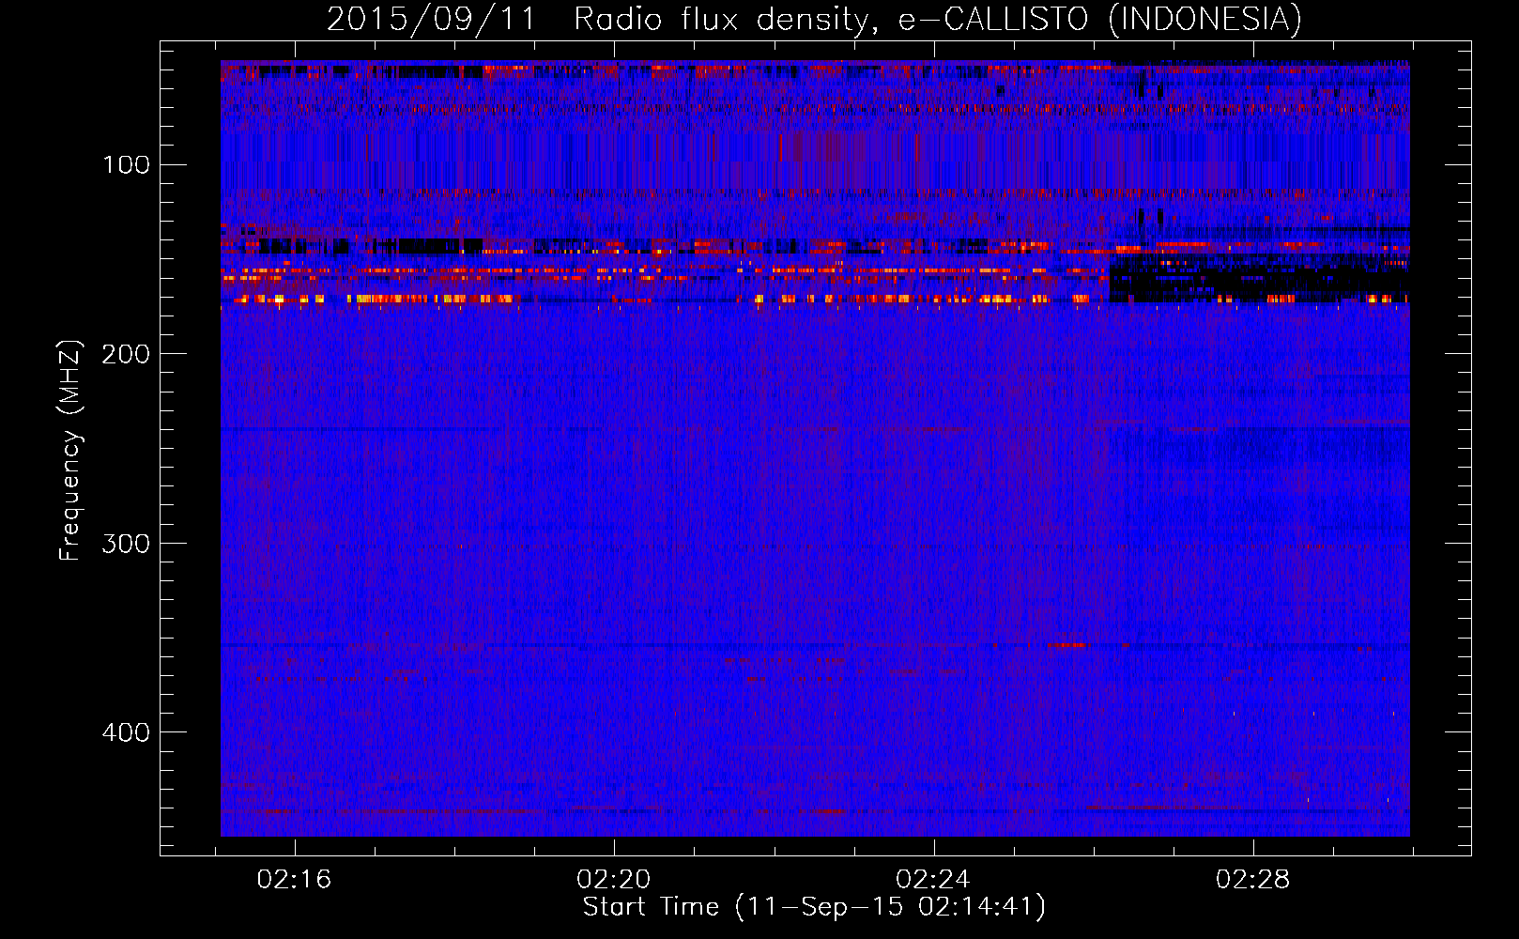The image size is (1519, 939).
Task: Click the 02:20 time tick label
Action: 614,880
